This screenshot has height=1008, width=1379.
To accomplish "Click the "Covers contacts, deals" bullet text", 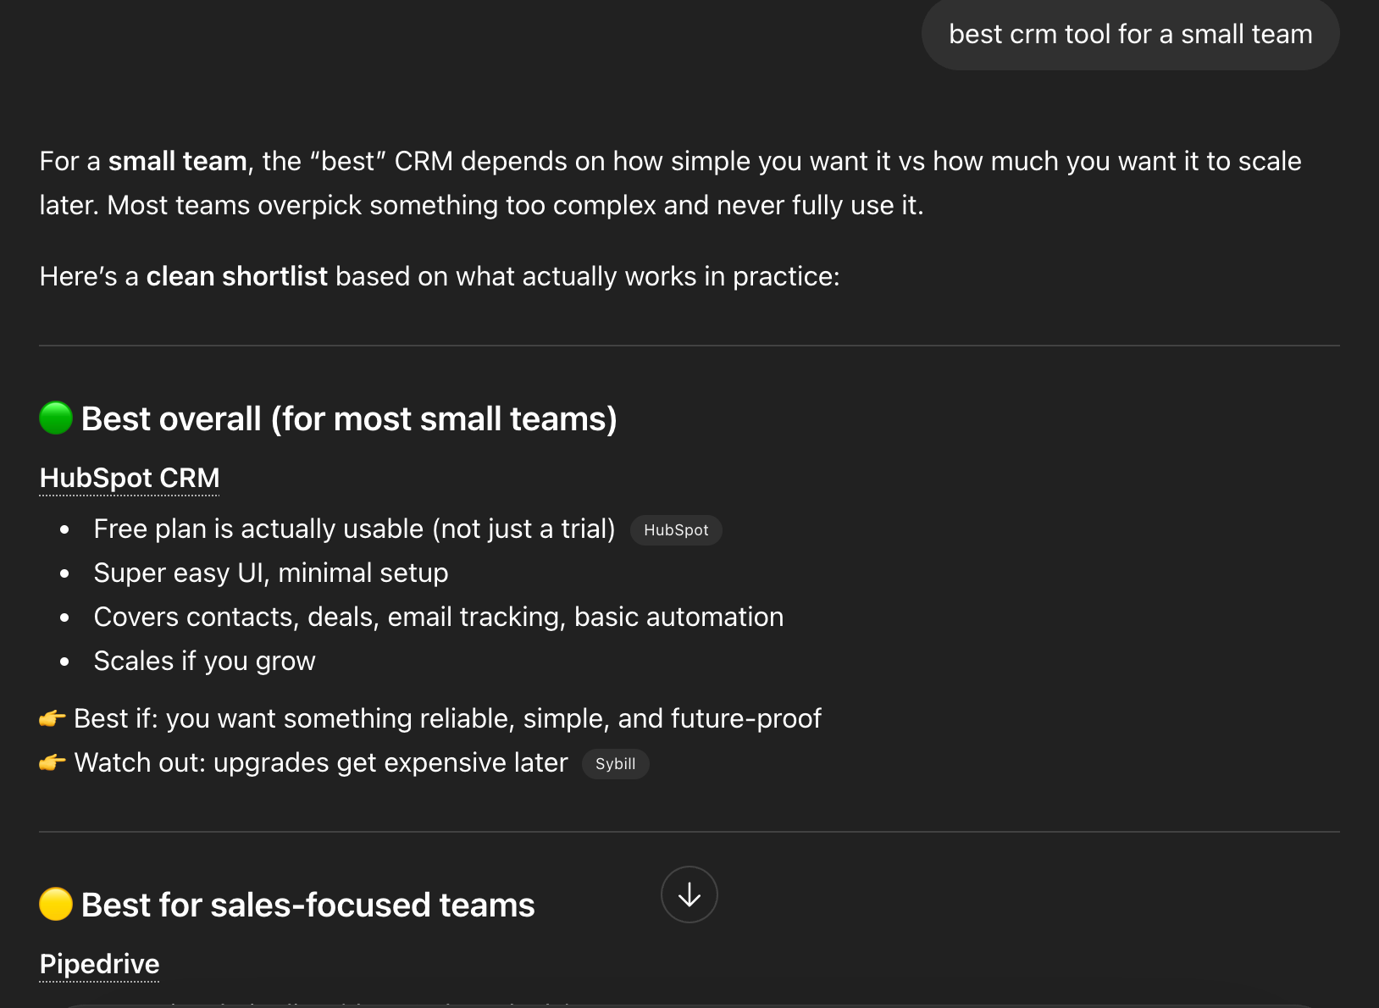I will pyautogui.click(x=439, y=618).
